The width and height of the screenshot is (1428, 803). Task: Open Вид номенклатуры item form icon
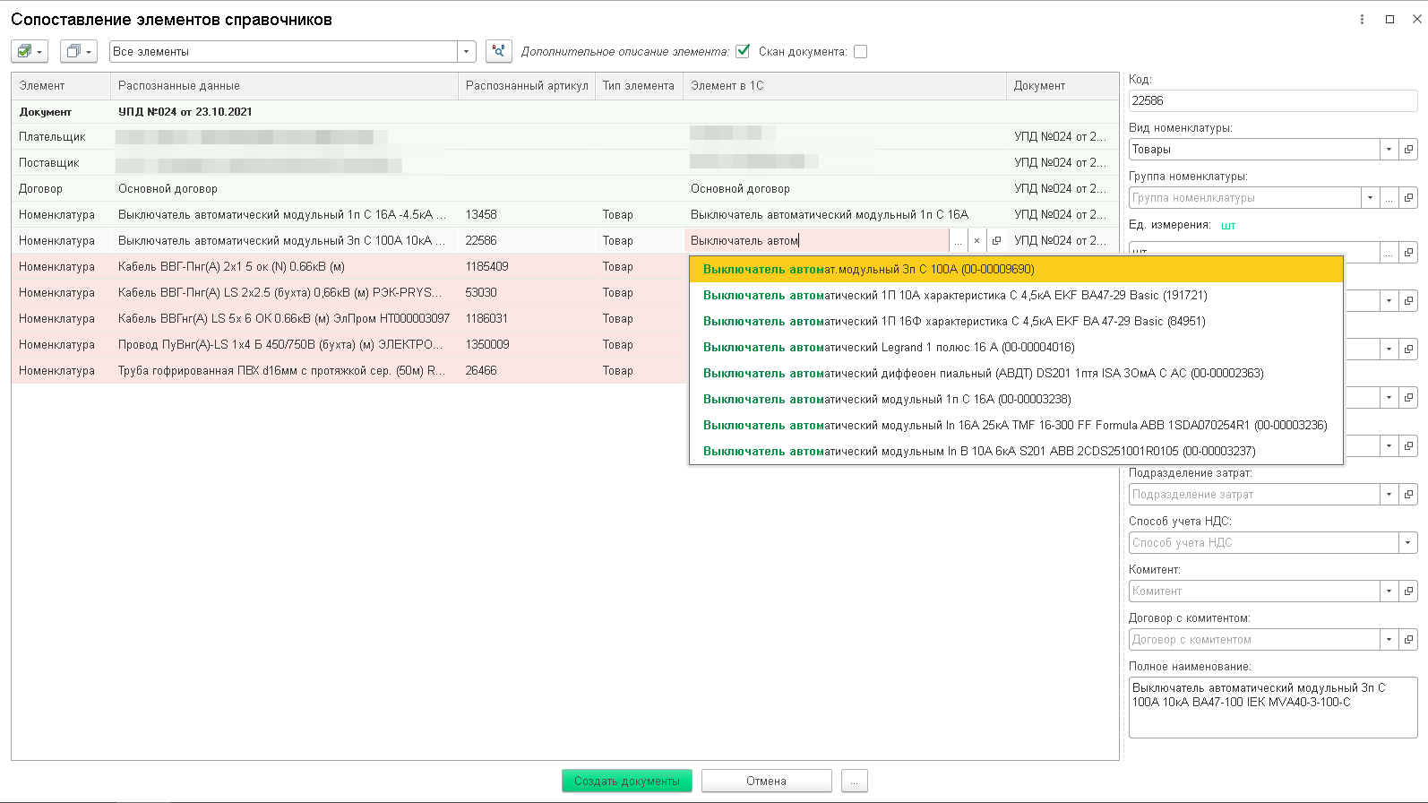click(x=1408, y=150)
